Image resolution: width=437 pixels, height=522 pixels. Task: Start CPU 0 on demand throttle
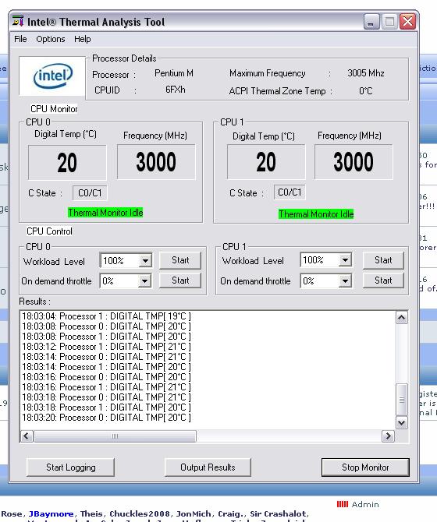pos(180,280)
